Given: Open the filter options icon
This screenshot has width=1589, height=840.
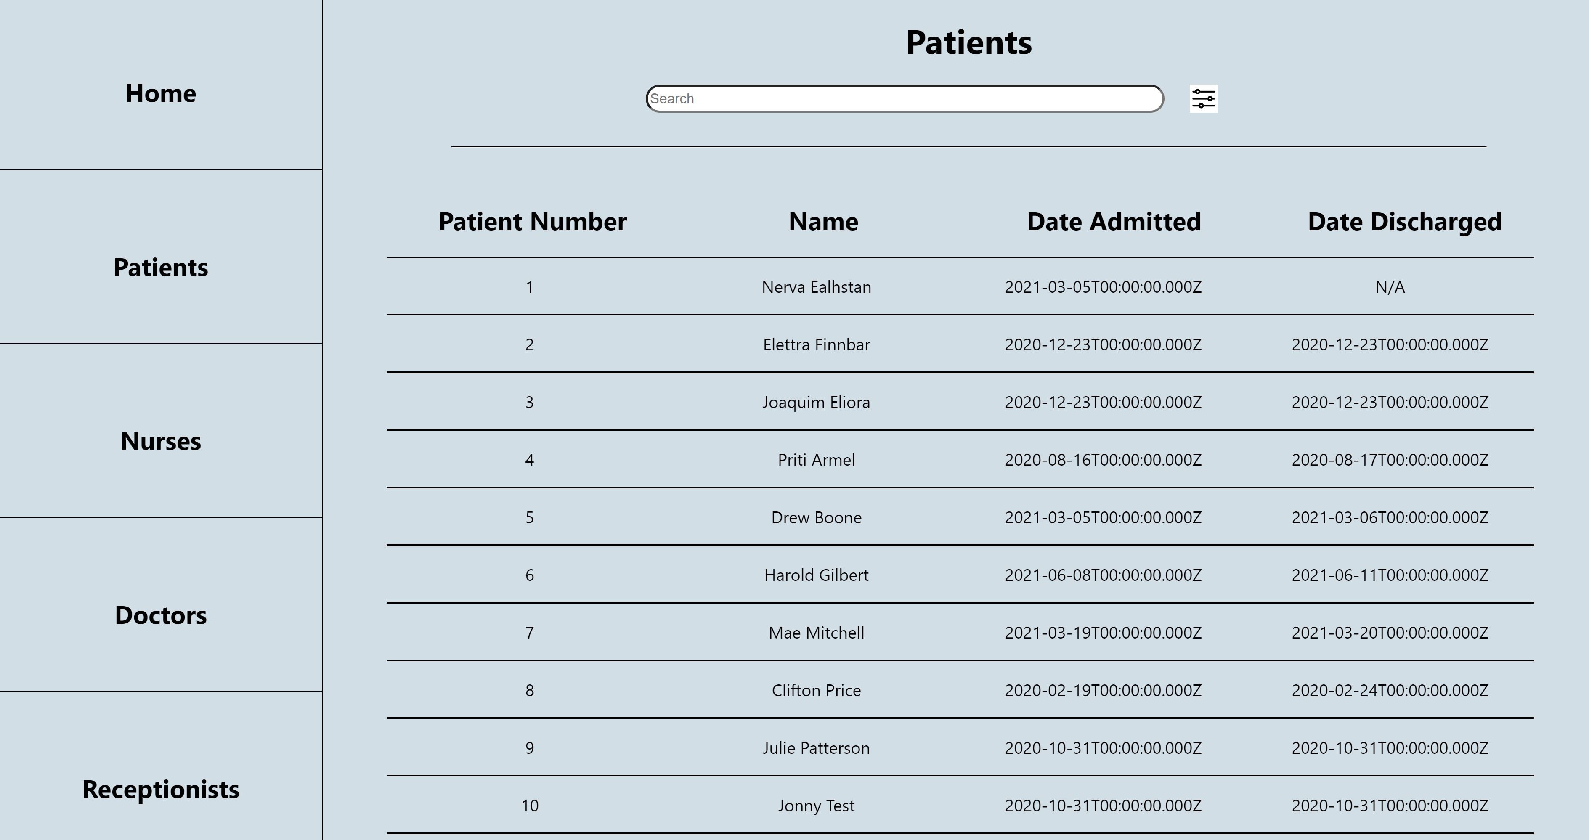Looking at the screenshot, I should point(1204,99).
